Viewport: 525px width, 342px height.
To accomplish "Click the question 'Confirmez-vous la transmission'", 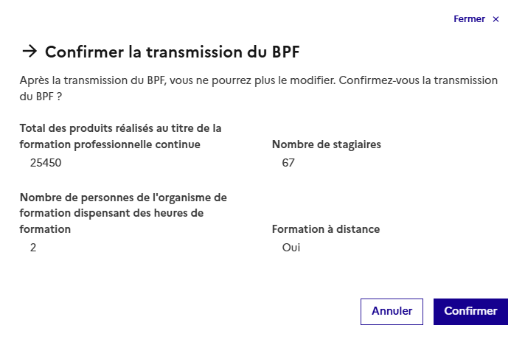I will (417, 80).
